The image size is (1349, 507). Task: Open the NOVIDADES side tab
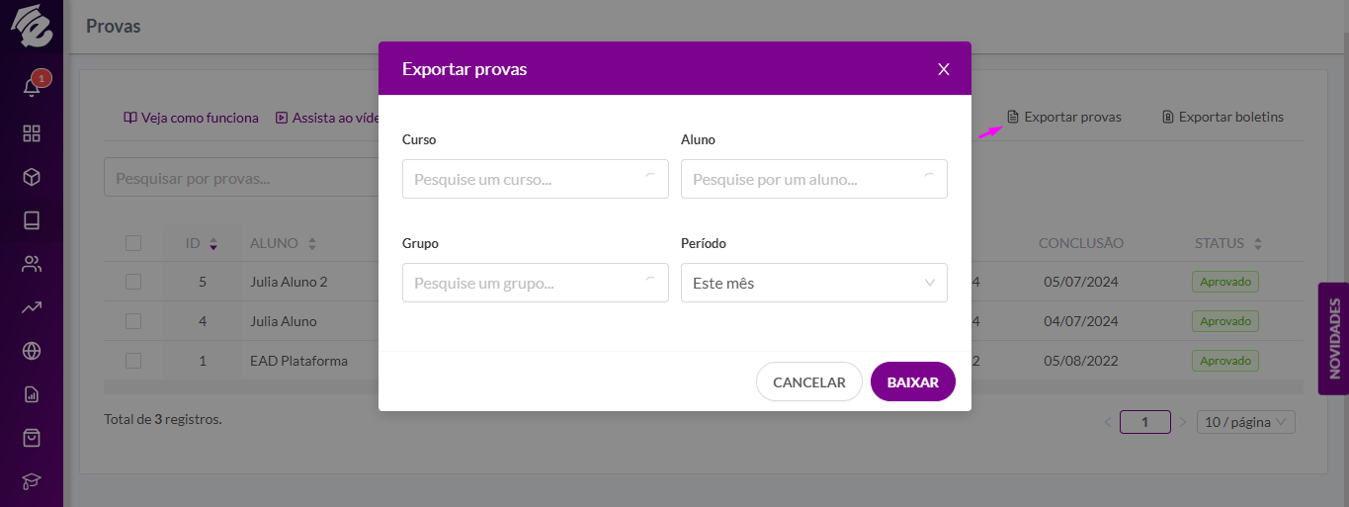point(1334,339)
